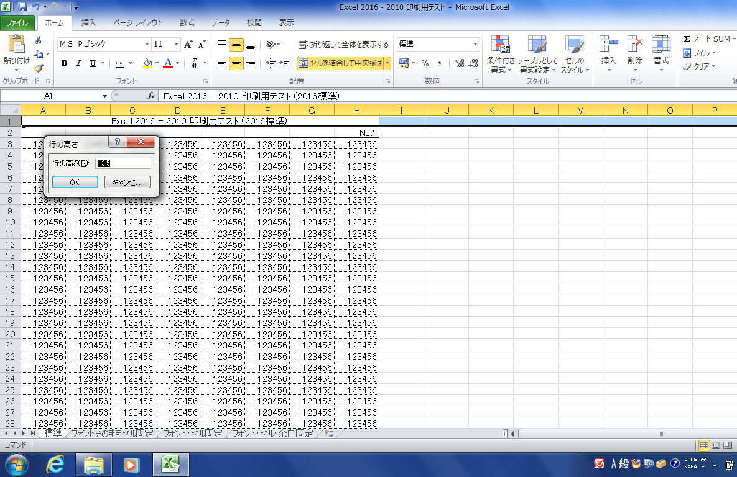This screenshot has height=477, width=737.
Task: Toggle top vertical alignment
Action: click(222, 44)
